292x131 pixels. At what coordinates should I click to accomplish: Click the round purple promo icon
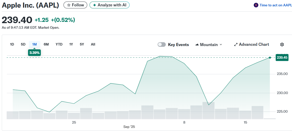pos(256,5)
